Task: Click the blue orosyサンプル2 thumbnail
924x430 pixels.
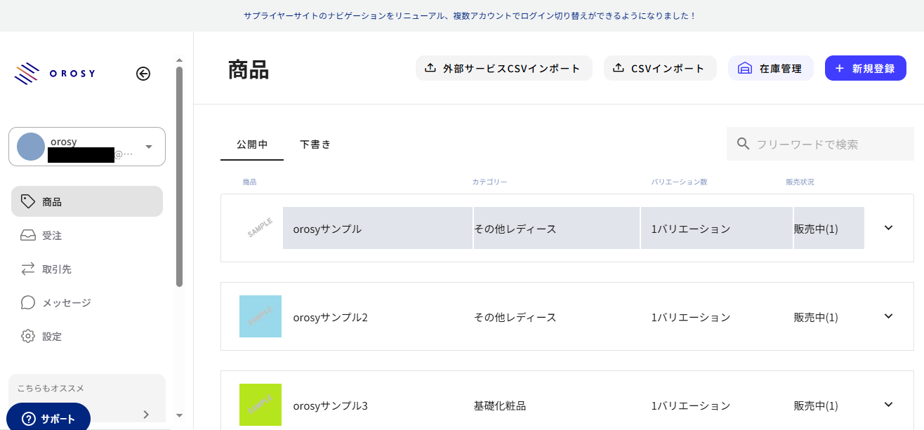Action: click(x=260, y=316)
